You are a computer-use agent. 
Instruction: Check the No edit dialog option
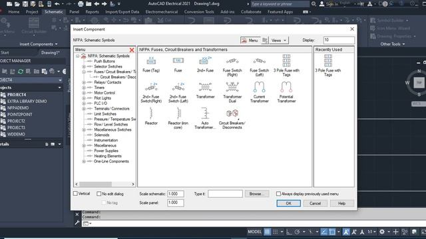click(x=99, y=194)
